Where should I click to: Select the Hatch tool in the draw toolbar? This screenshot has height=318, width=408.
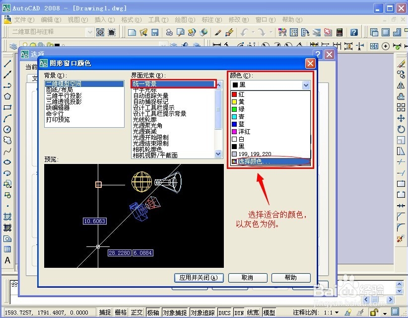[x=7, y=217]
